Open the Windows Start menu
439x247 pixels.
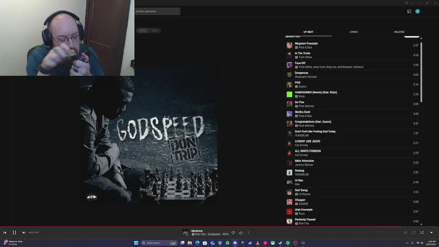pyautogui.click(x=136, y=243)
